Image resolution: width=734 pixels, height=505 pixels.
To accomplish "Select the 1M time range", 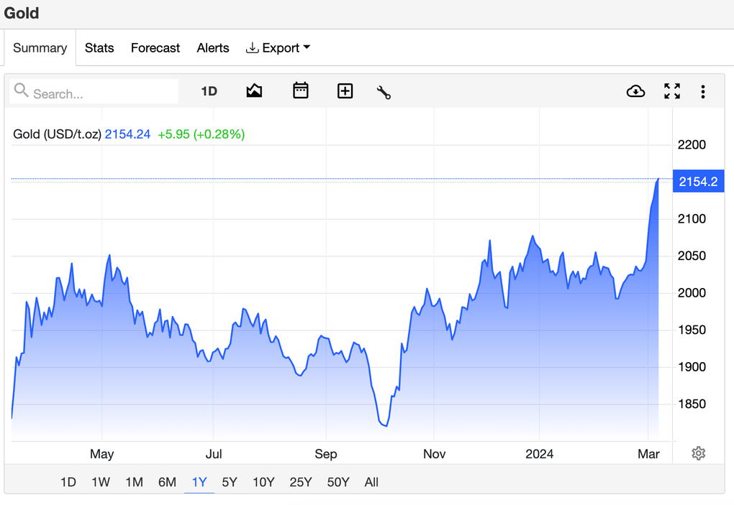I will pyautogui.click(x=134, y=482).
